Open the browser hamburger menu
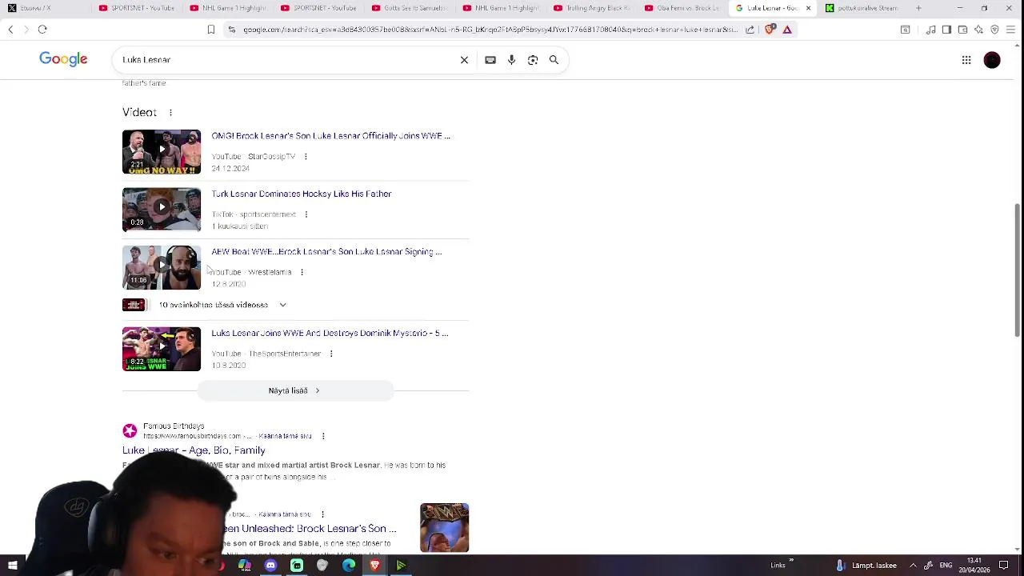 (1011, 30)
